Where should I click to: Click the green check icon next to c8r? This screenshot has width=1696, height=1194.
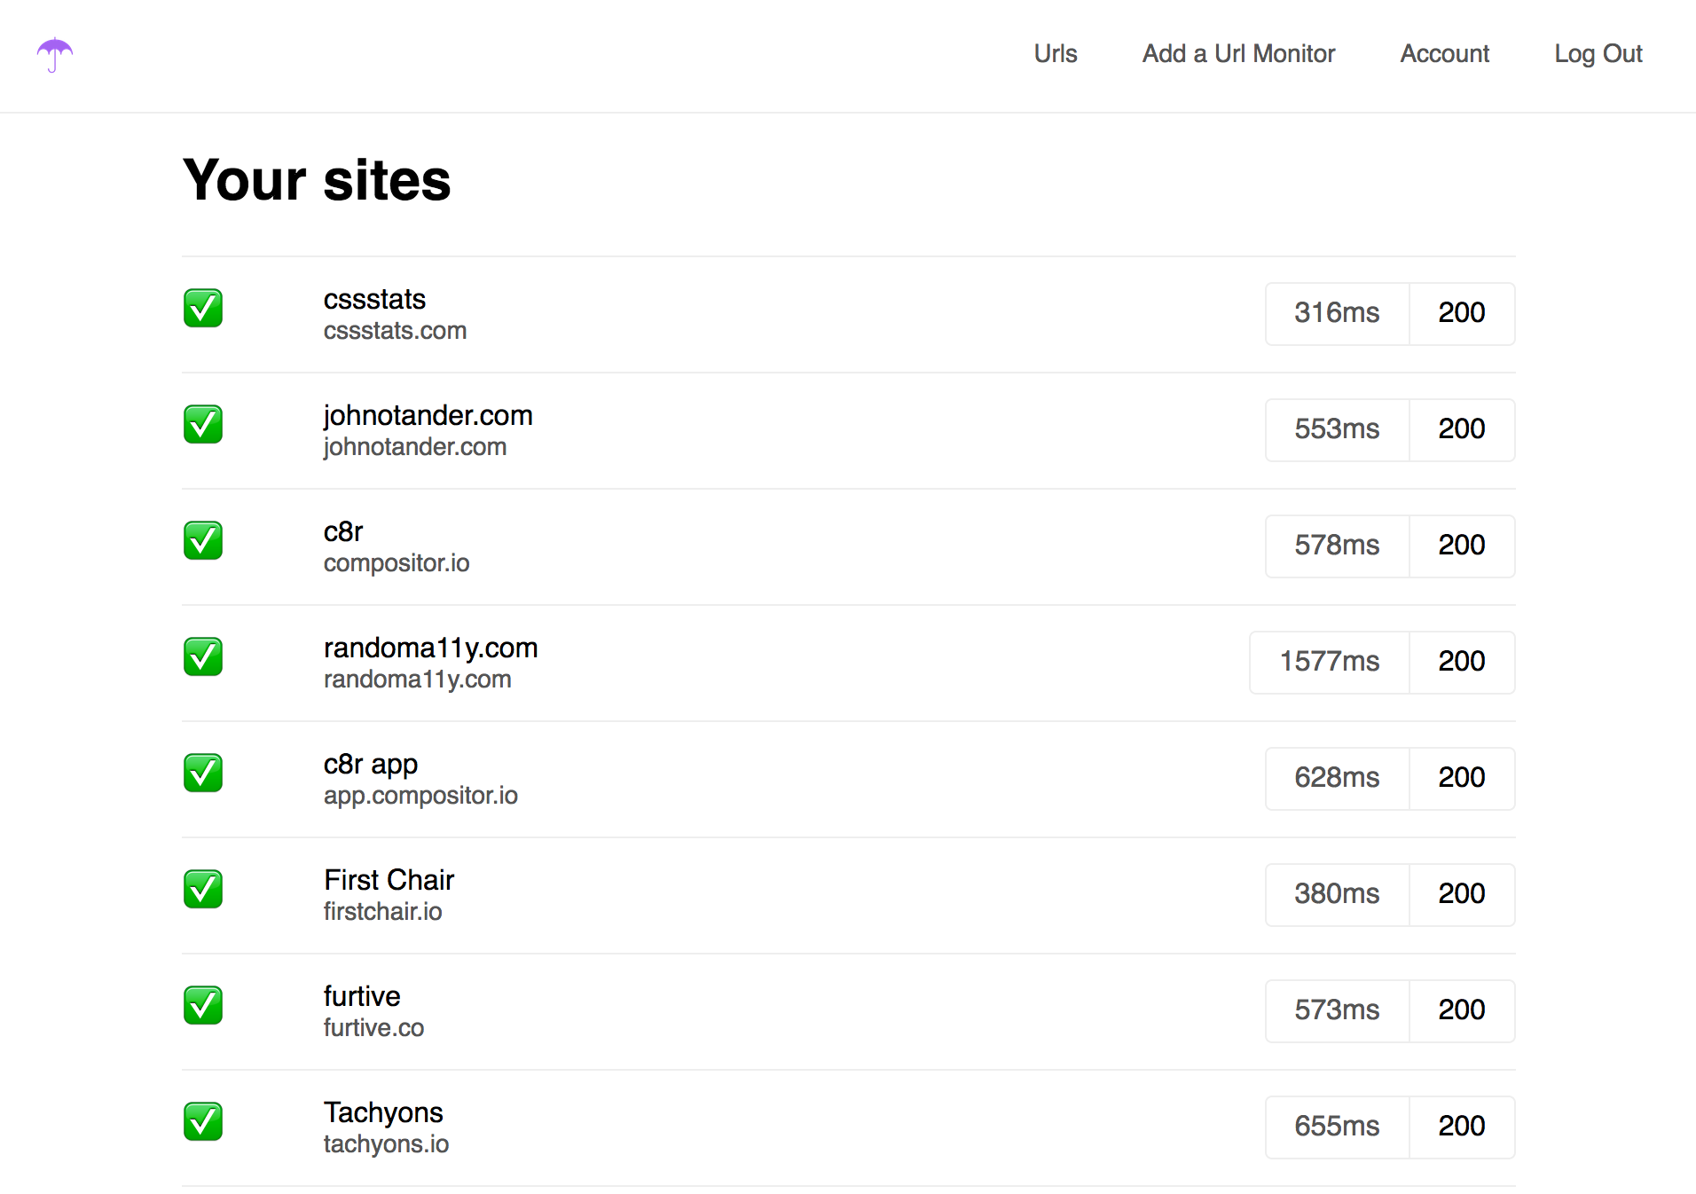pyautogui.click(x=202, y=541)
